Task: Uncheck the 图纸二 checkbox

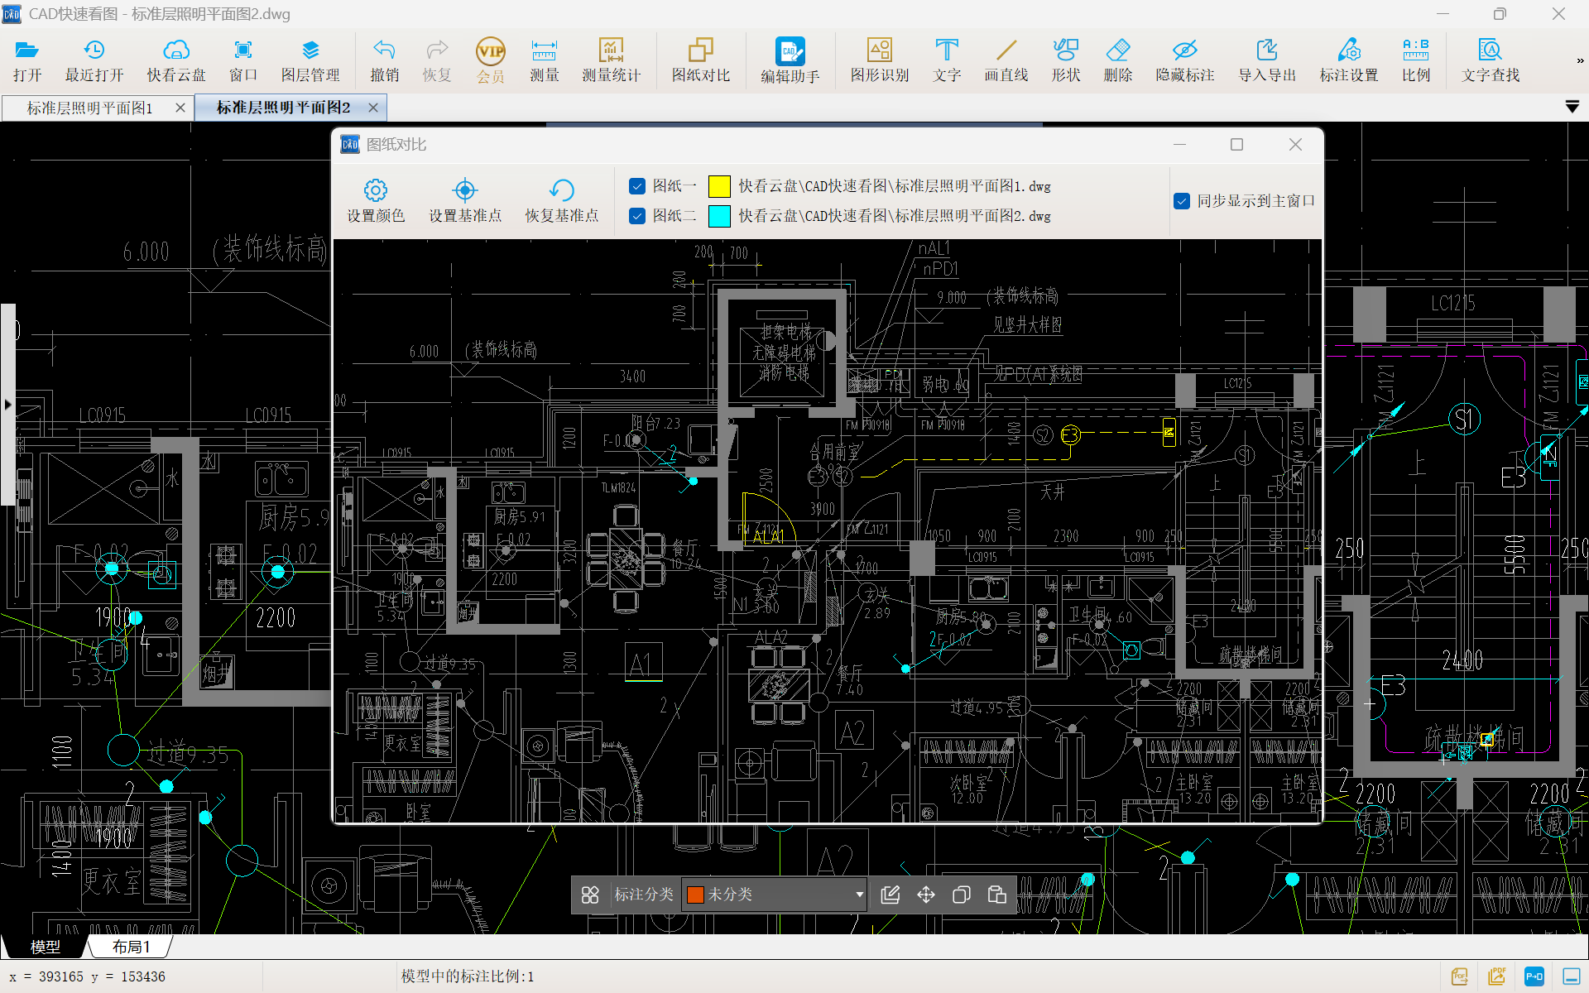Action: pos(636,216)
